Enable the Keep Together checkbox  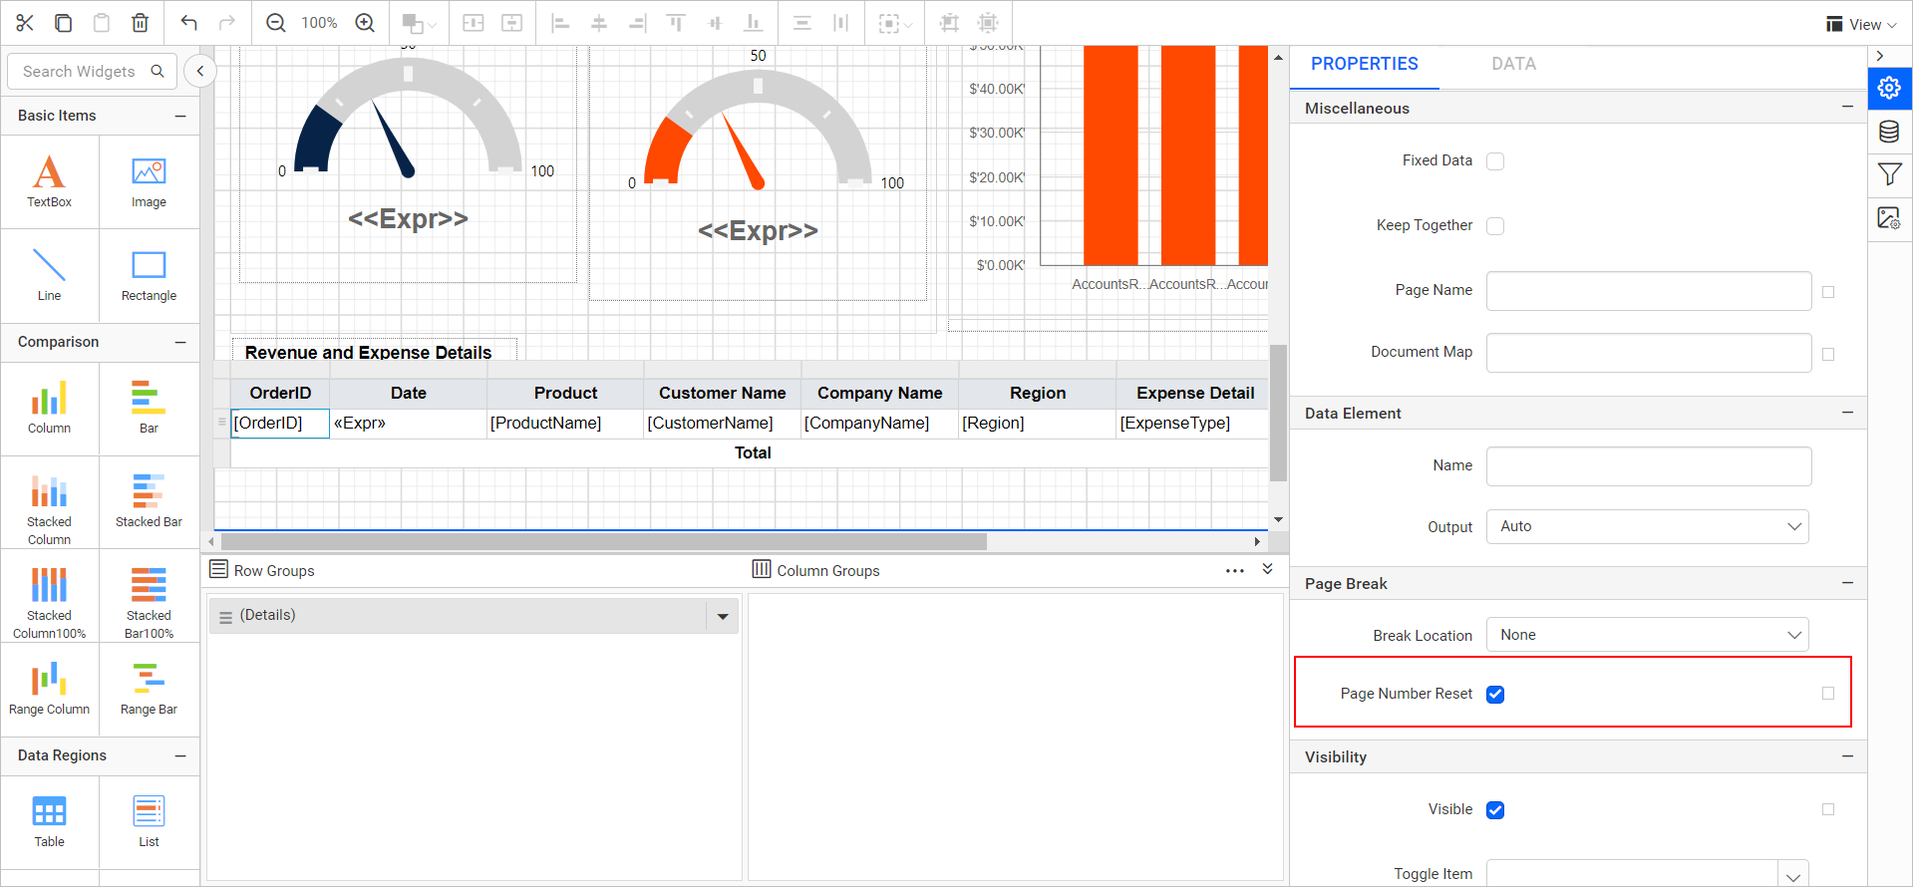point(1495,226)
